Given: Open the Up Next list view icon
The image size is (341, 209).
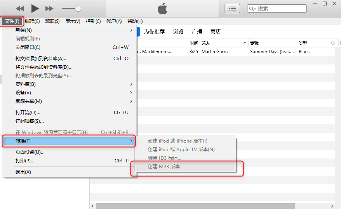Looking at the screenshot, I should 232,9.
